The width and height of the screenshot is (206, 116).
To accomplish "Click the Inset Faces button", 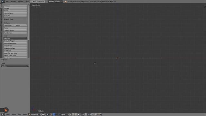I will click(15, 46).
